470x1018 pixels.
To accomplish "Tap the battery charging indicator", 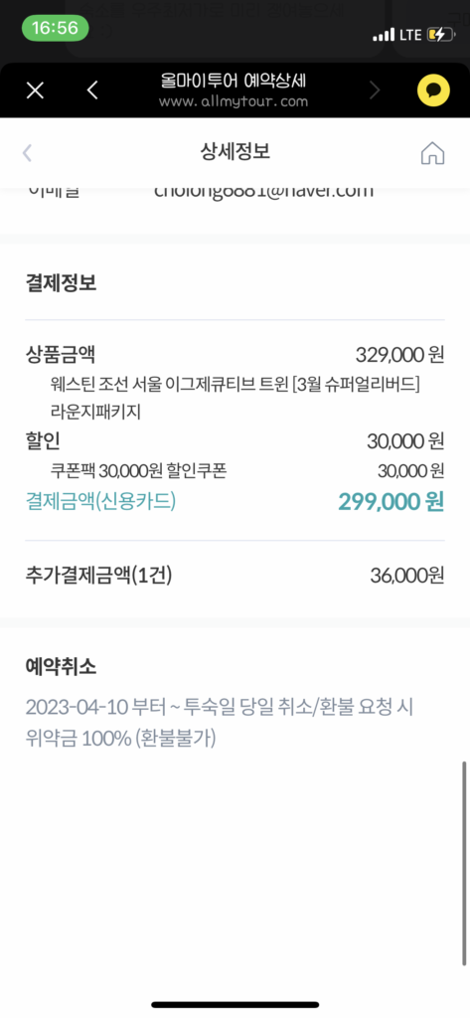I will pyautogui.click(x=441, y=35).
